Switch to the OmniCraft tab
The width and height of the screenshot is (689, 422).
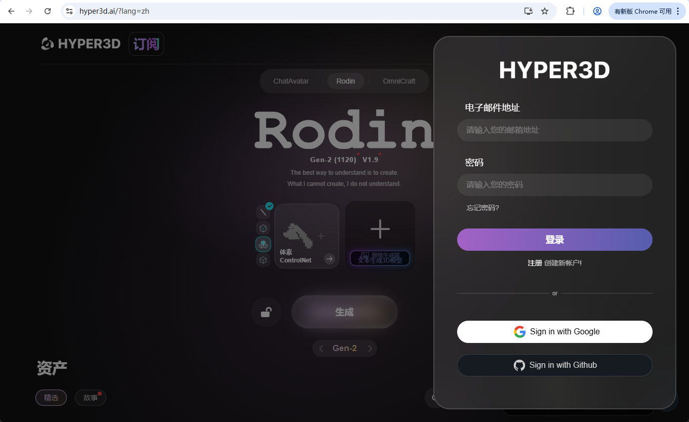click(399, 81)
